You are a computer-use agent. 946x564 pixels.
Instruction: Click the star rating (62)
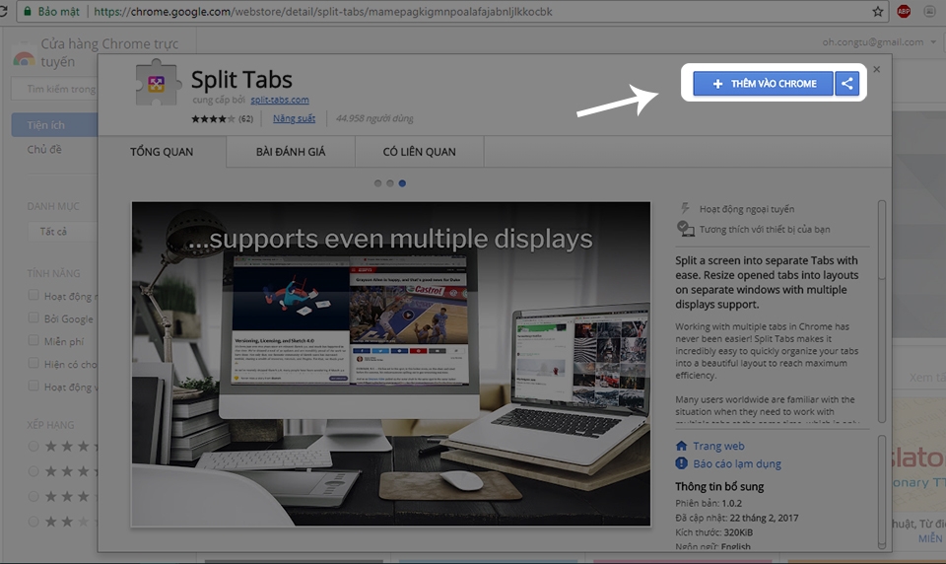pyautogui.click(x=222, y=118)
